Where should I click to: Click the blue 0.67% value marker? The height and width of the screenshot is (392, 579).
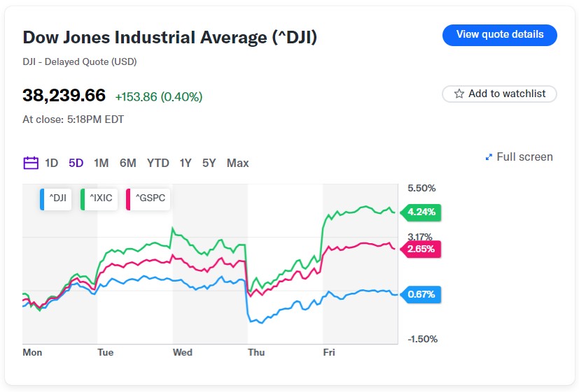tap(420, 294)
